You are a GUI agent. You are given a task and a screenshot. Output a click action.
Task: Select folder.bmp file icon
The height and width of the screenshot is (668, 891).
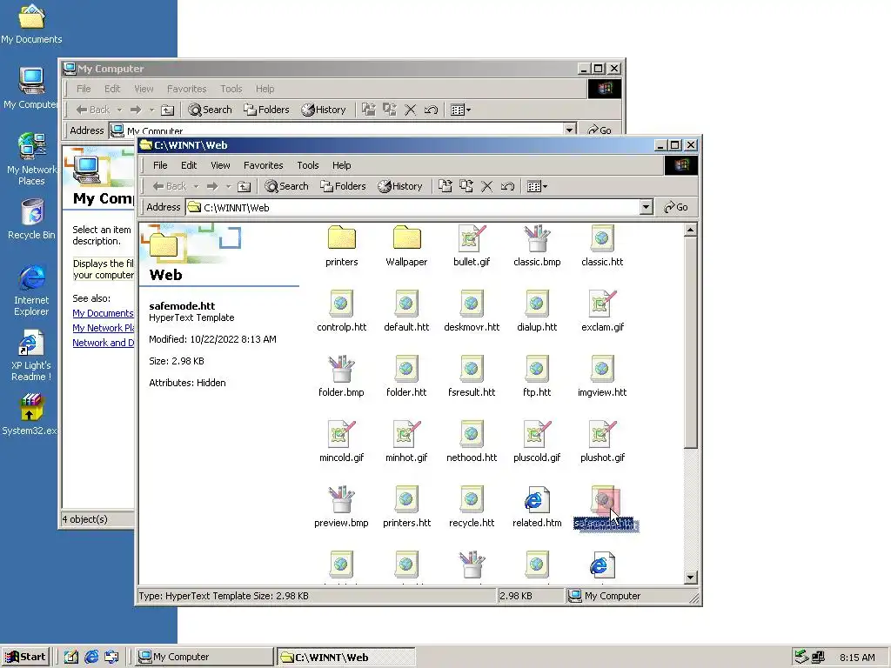pos(341,368)
